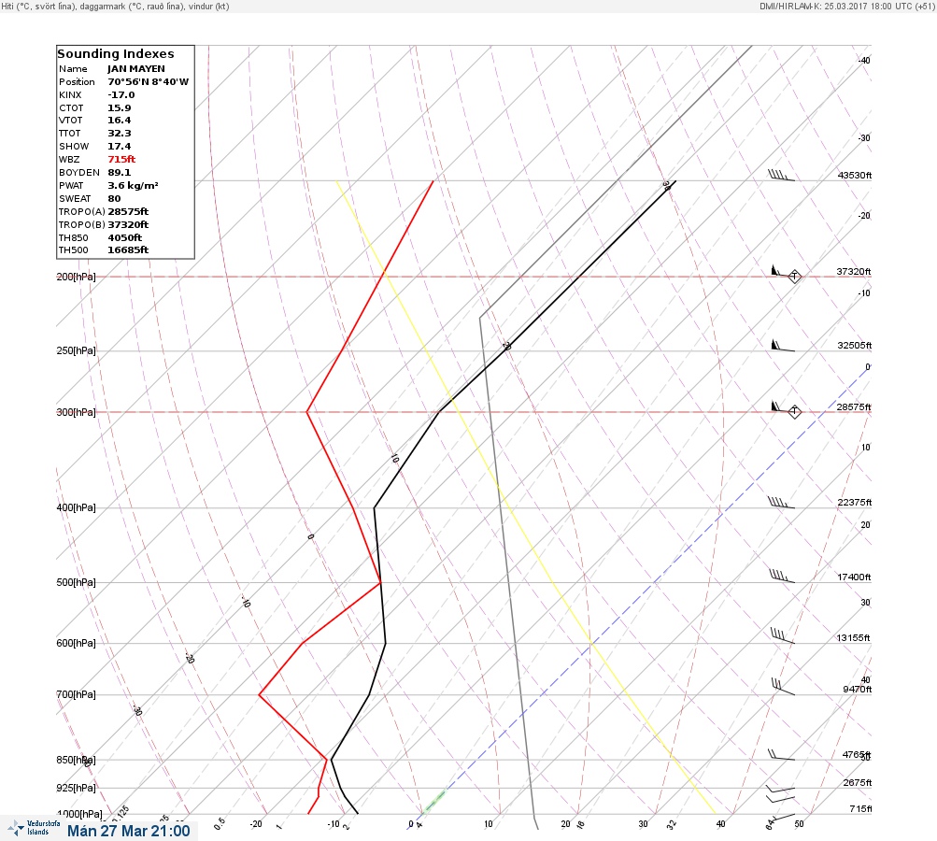
Task: Click the wind barb at 4765ft
Action: 781,754
